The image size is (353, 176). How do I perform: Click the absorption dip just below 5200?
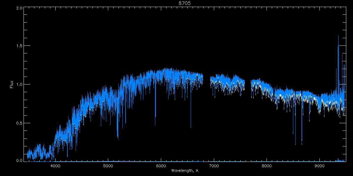pyautogui.click(x=118, y=135)
